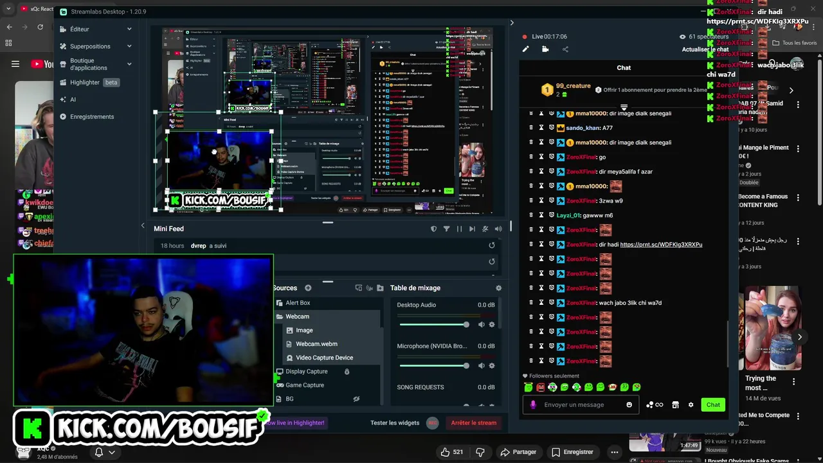
Task: Open the prnt.sc link in chat
Action: pos(661,244)
